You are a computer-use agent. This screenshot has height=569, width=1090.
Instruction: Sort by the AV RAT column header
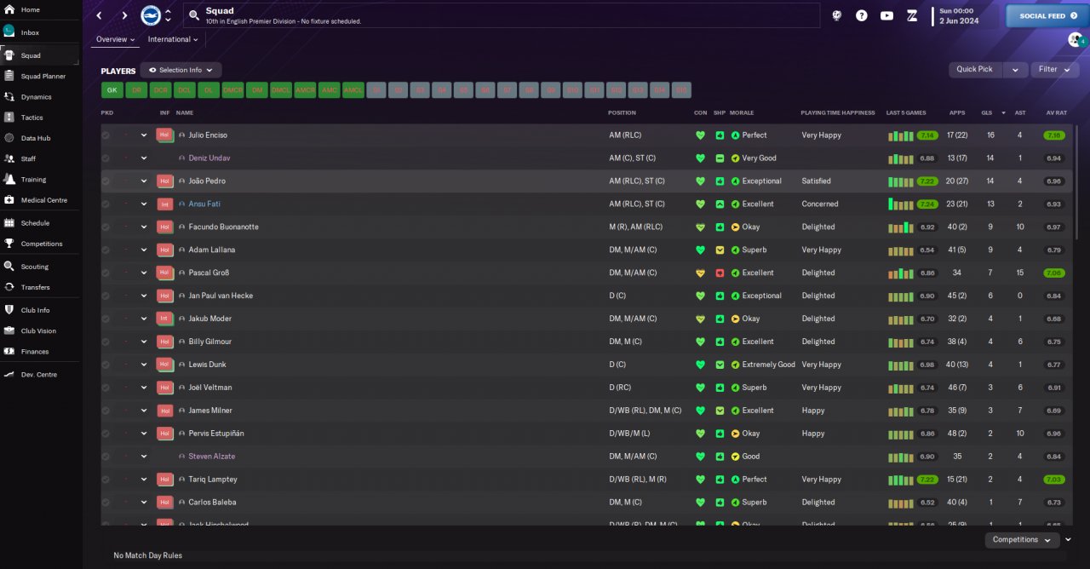[1056, 112]
